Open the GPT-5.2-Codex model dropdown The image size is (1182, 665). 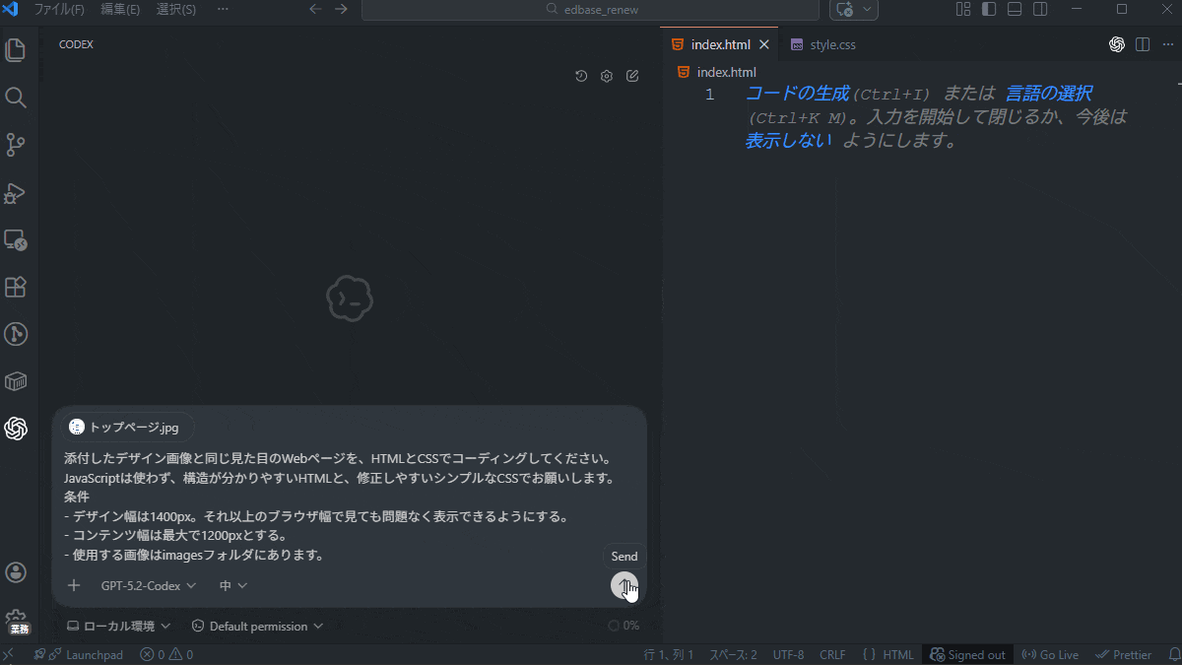[148, 585]
